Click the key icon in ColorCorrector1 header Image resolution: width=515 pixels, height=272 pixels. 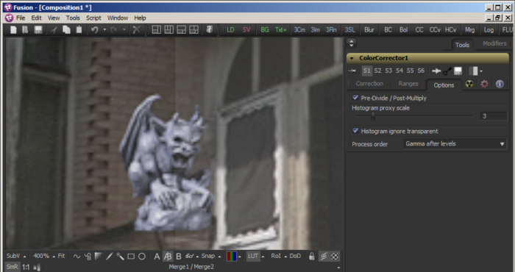[x=447, y=71]
